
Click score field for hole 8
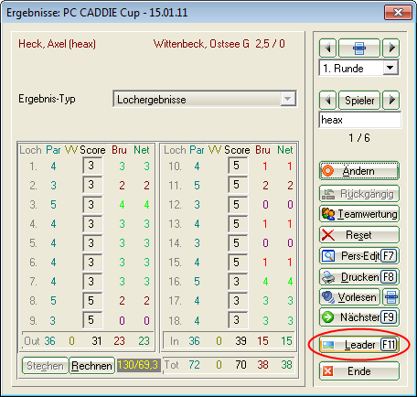click(x=92, y=301)
